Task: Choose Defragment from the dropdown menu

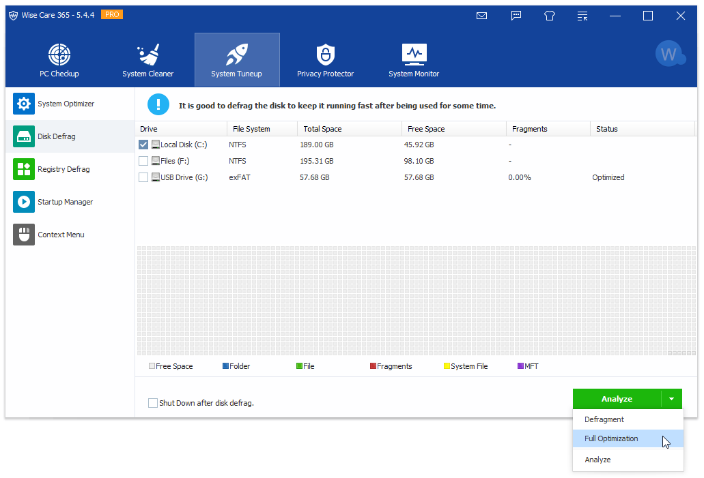Action: pos(604,419)
